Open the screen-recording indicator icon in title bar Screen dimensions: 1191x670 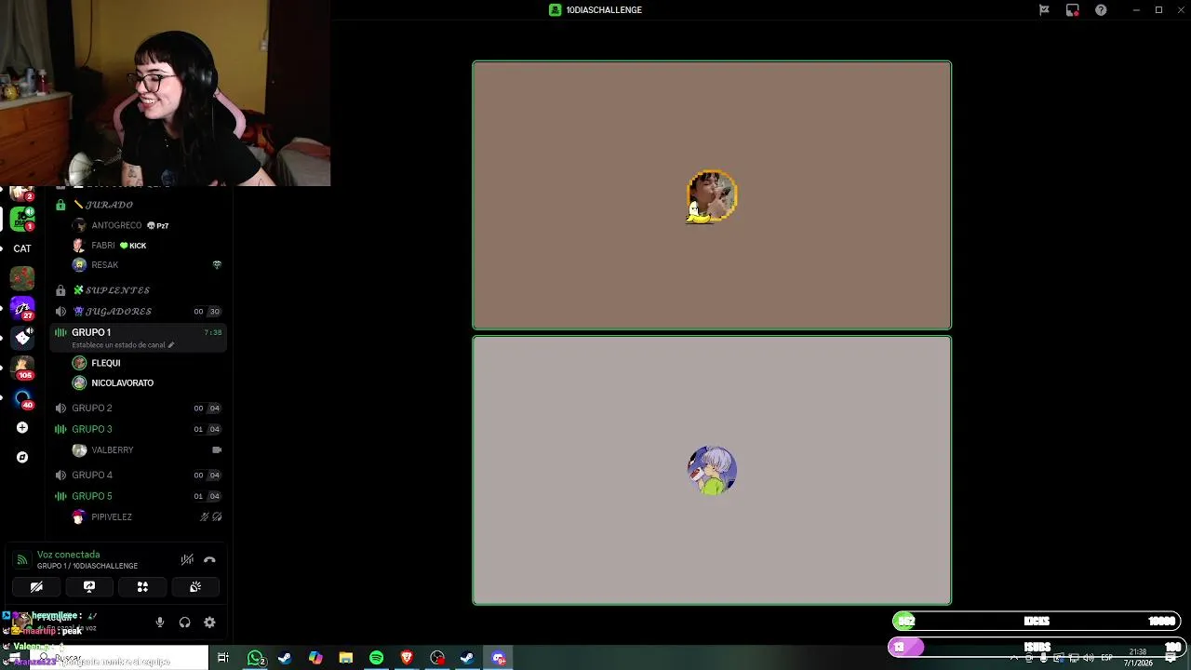click(x=1072, y=10)
